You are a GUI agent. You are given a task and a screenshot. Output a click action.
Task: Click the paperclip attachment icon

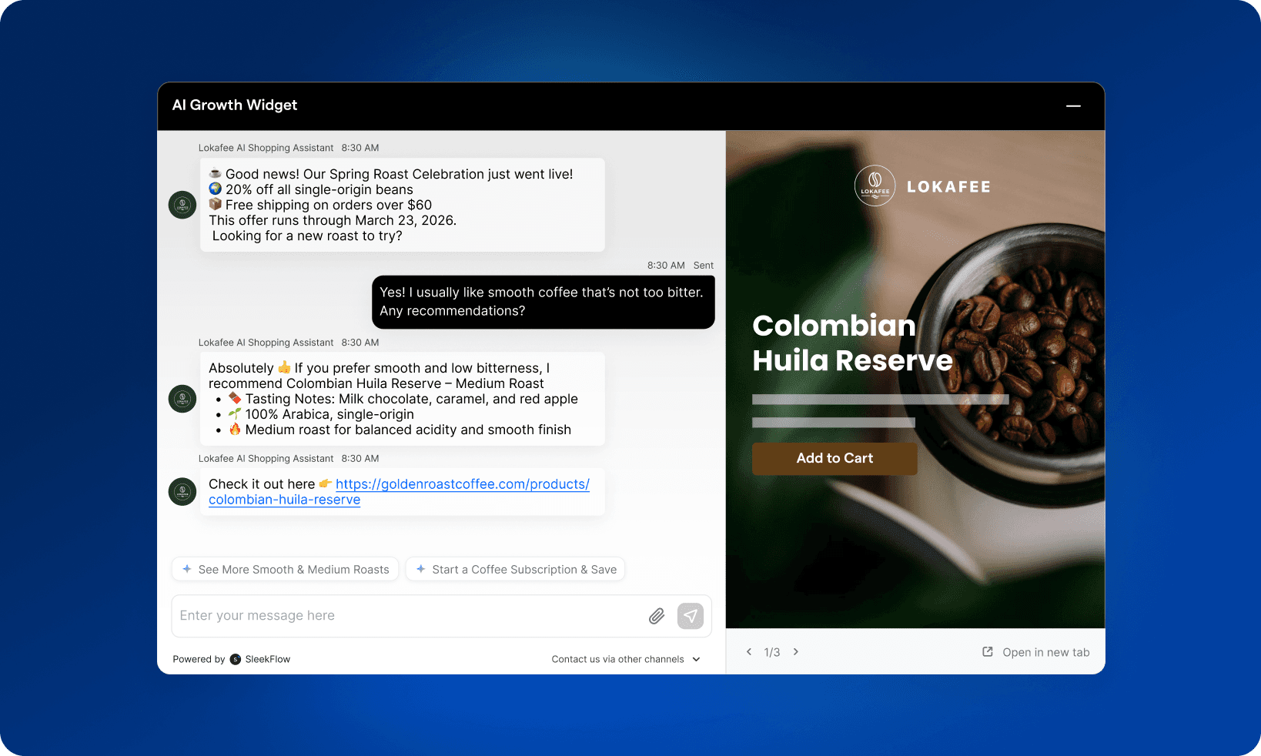point(656,616)
